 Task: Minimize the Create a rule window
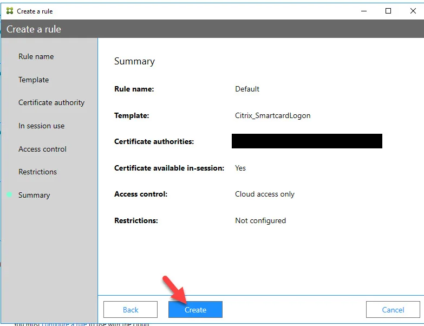[364, 11]
